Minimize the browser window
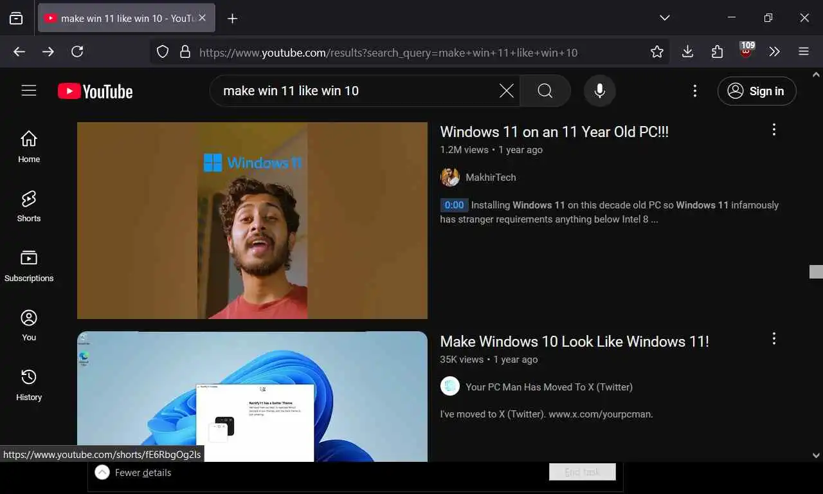The width and height of the screenshot is (823, 494). (732, 18)
